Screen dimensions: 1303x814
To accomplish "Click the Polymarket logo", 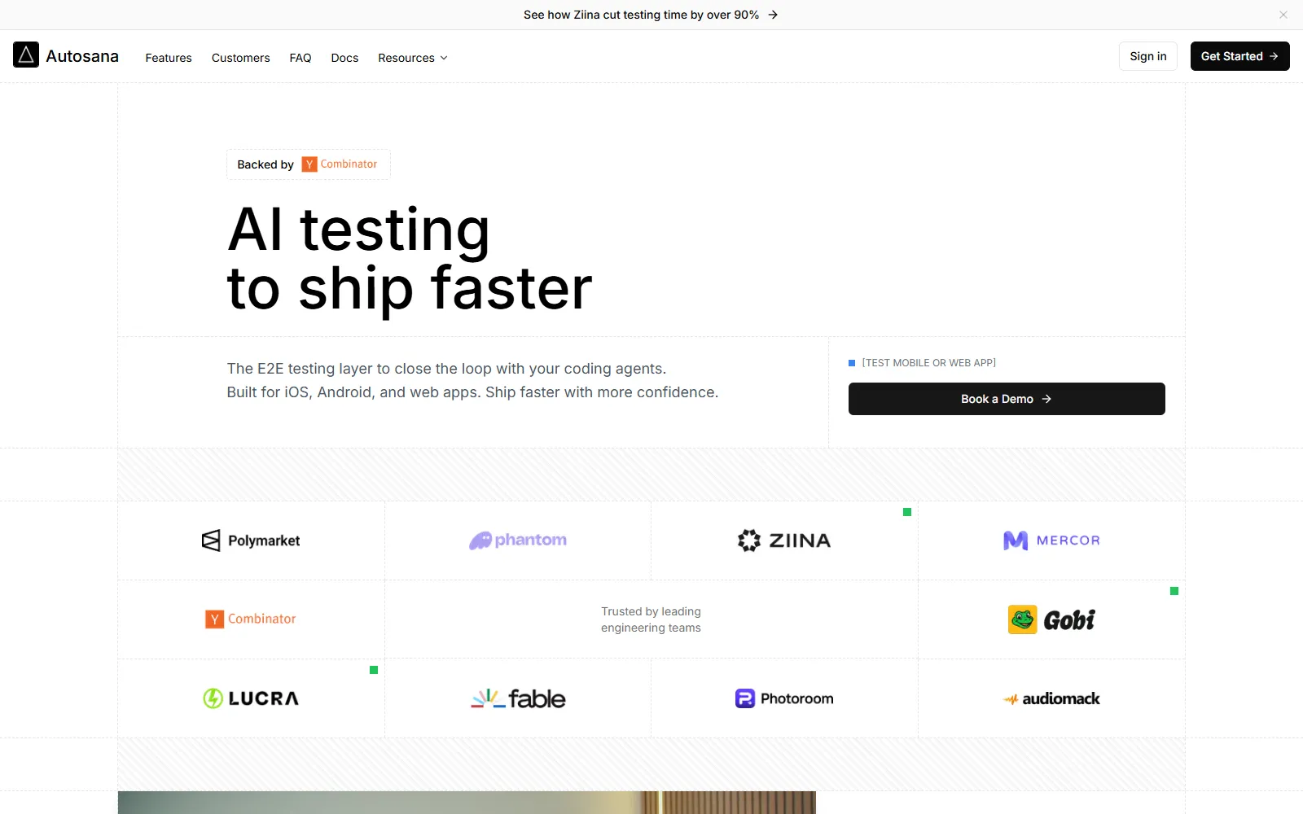I will coord(251,540).
